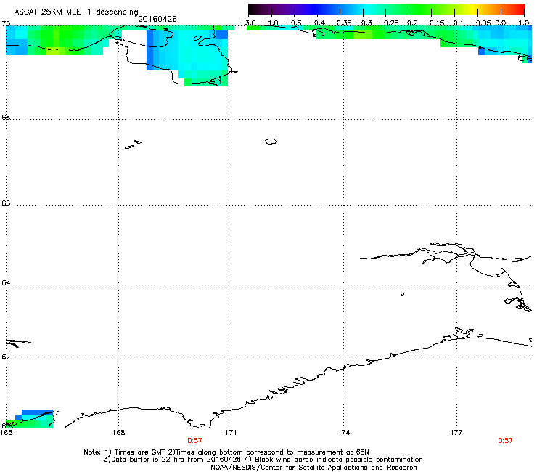Click the "Data buffer is 22 hrs" note line
The height and width of the screenshot is (472, 537).
point(263,460)
